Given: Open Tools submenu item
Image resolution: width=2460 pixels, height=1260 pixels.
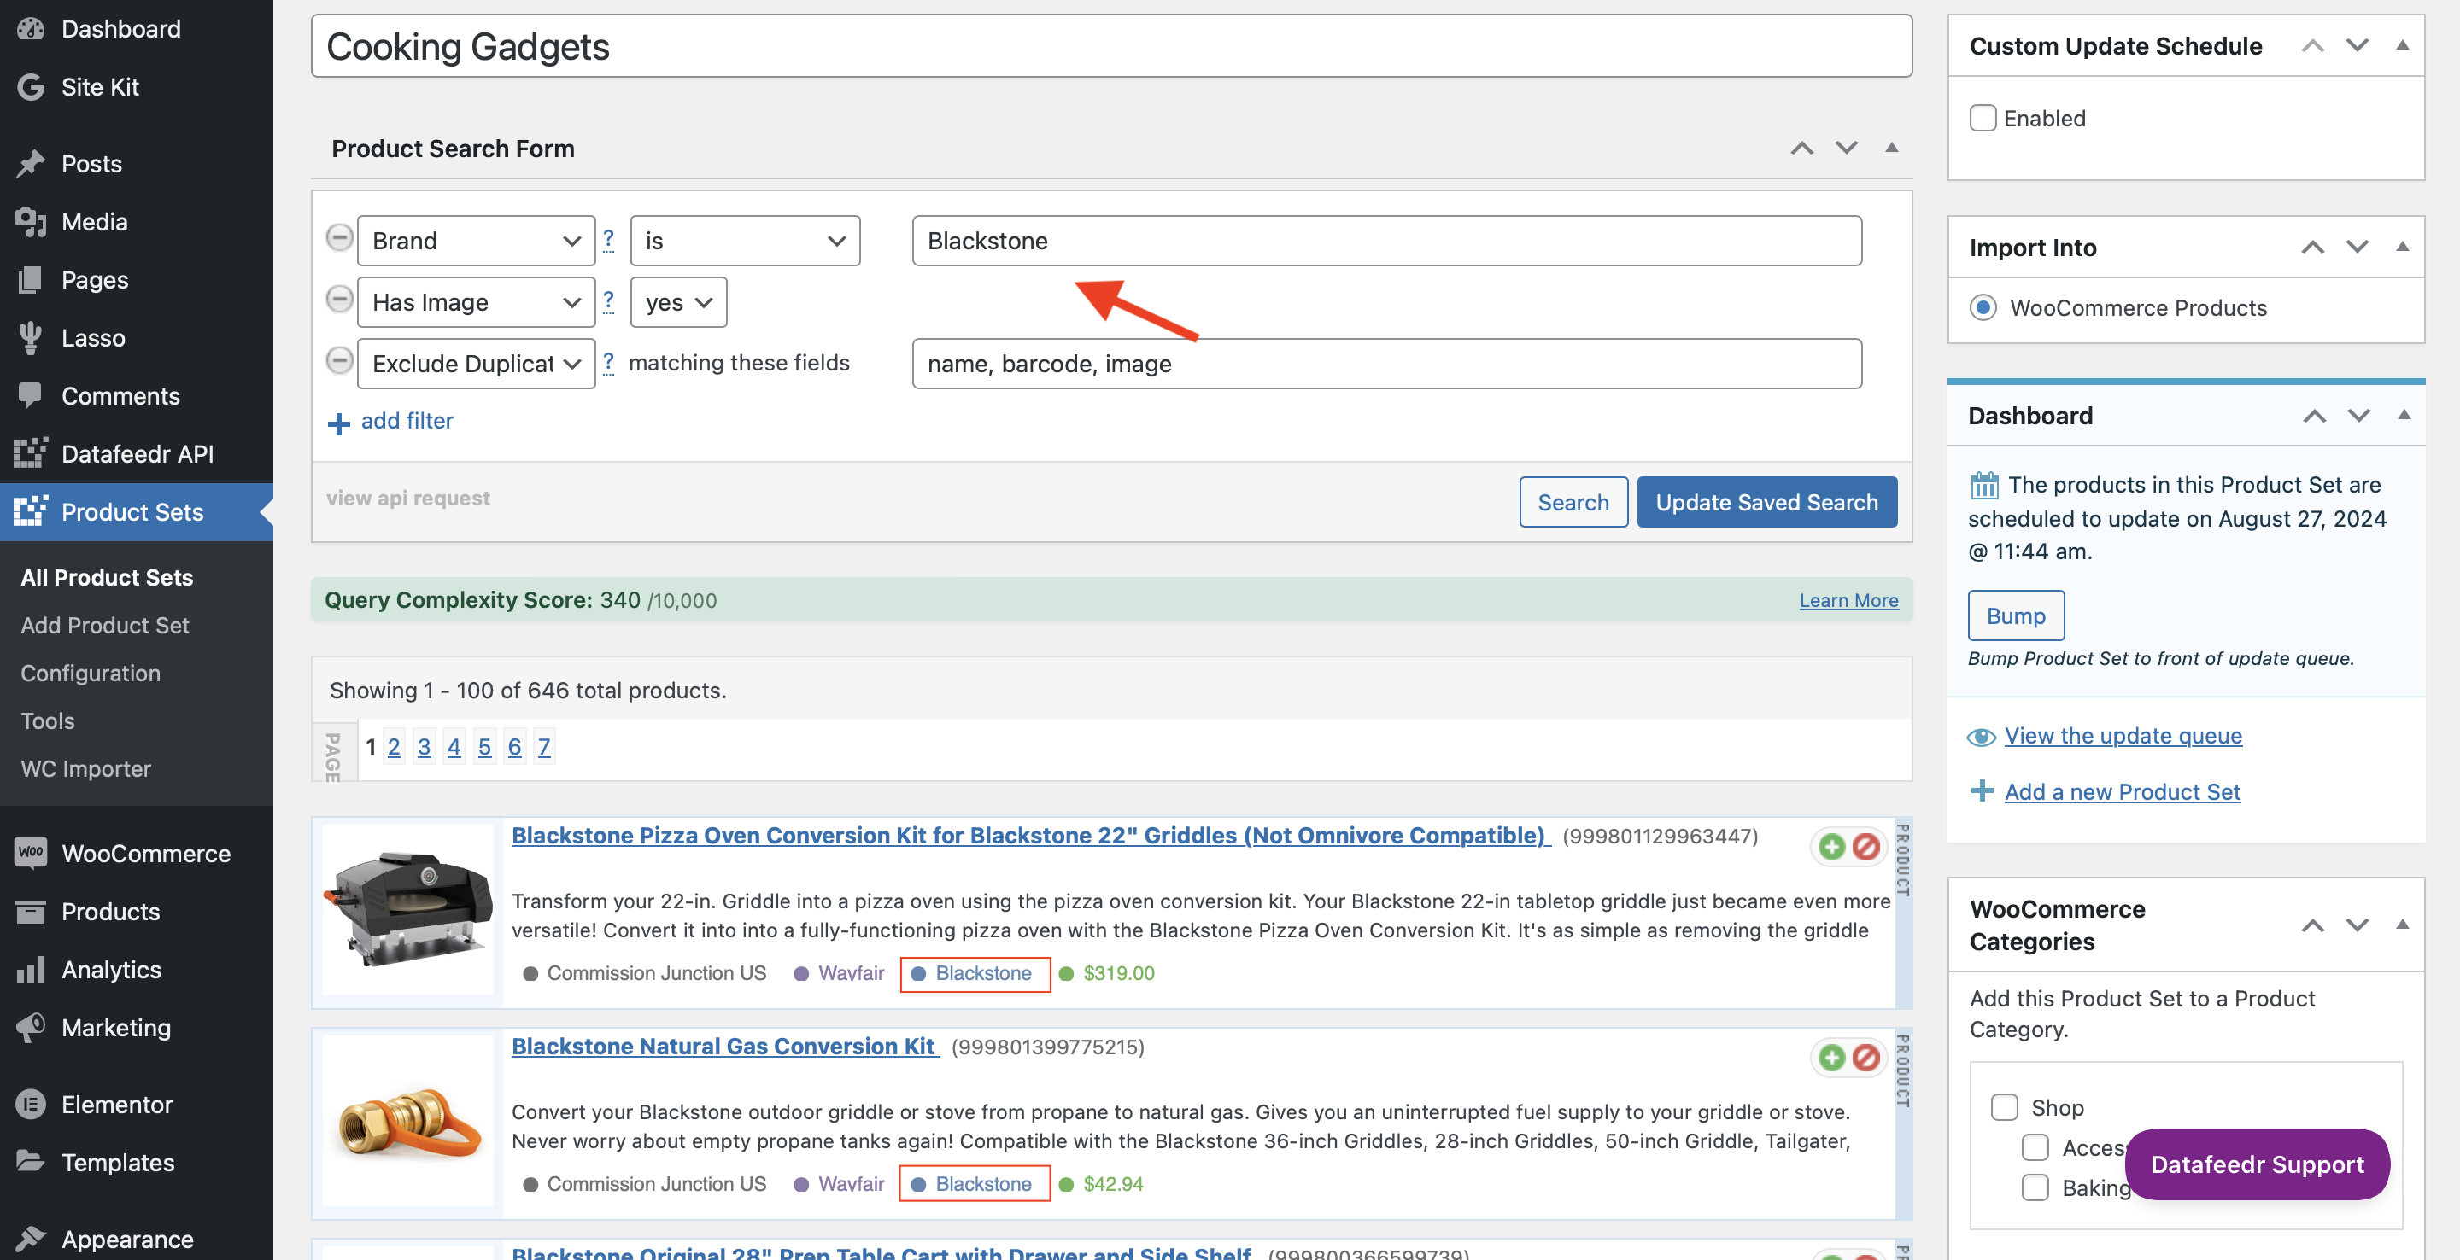Looking at the screenshot, I should point(48,720).
